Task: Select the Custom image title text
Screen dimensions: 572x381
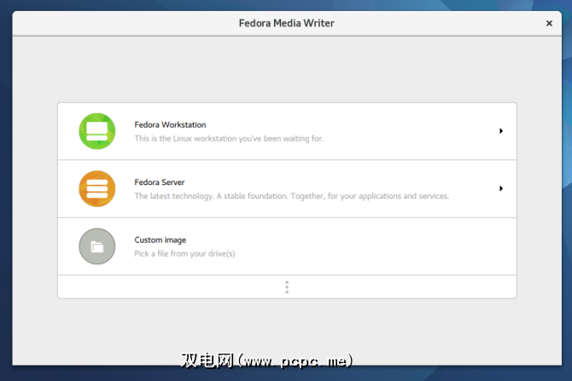Action: point(161,240)
